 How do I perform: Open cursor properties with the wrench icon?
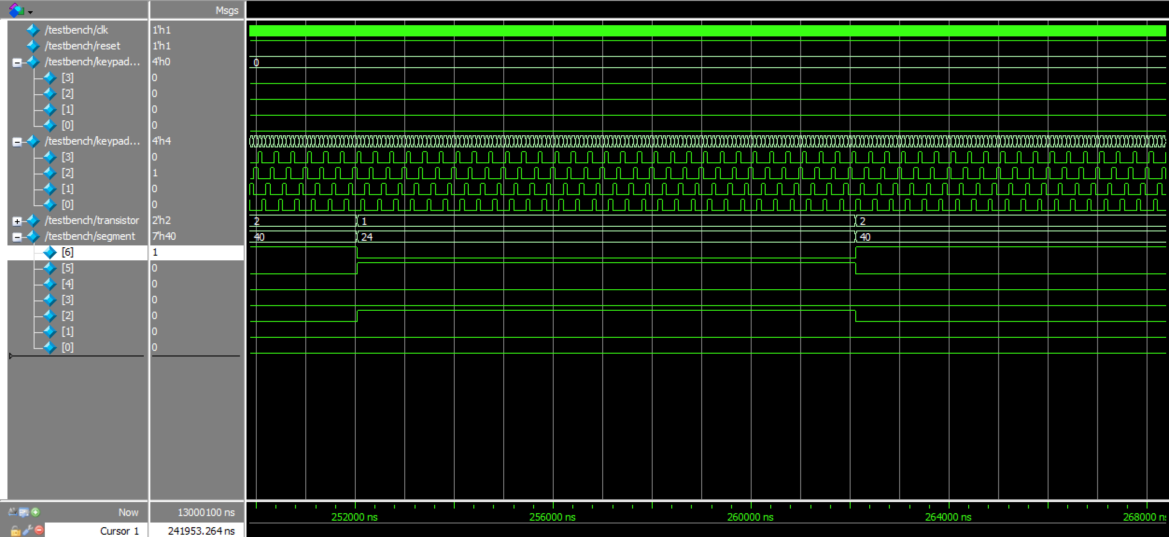pyautogui.click(x=28, y=530)
